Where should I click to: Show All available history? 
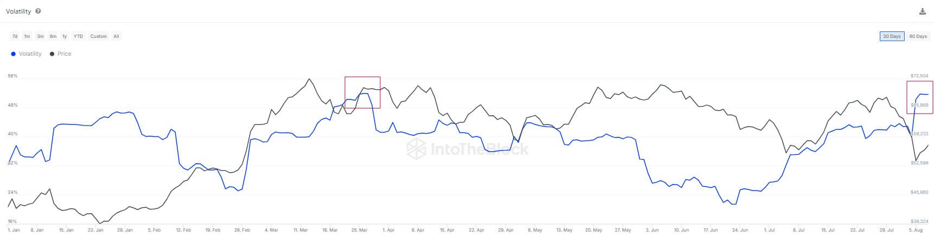click(x=116, y=36)
